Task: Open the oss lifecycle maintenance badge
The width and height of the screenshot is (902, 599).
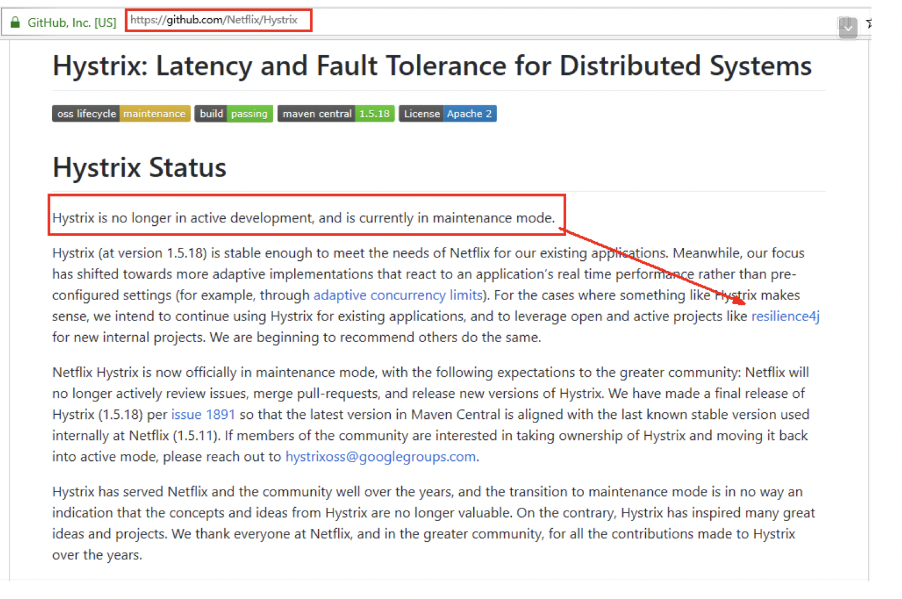Action: tap(121, 113)
